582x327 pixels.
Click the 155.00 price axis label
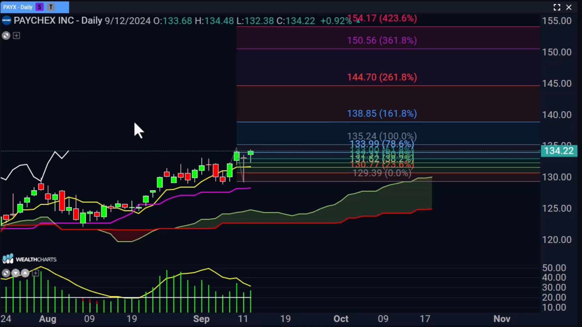click(x=557, y=21)
